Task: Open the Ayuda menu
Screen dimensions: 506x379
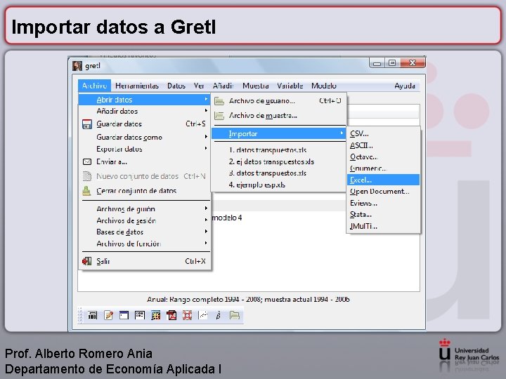Action: point(405,86)
